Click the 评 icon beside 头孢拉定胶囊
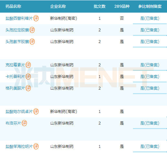Screen dimensions: 167x153 click(x=32, y=30)
